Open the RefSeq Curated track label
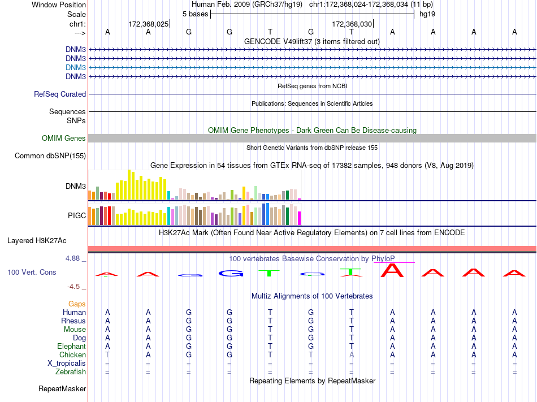537x402 pixels. pyautogui.click(x=60, y=94)
